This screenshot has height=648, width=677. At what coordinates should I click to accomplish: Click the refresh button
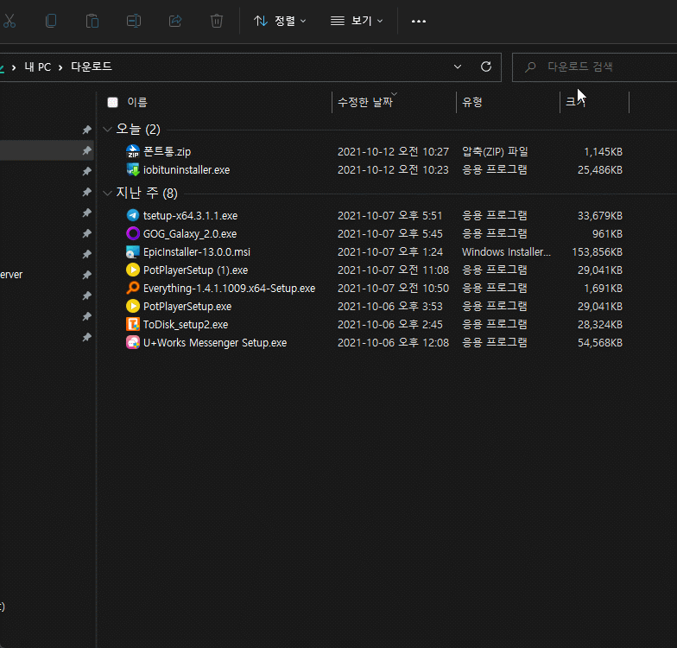(x=485, y=67)
